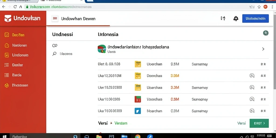The image size is (276, 138).
Task: Click the Undonela sidebar icon
Action: 6,55
